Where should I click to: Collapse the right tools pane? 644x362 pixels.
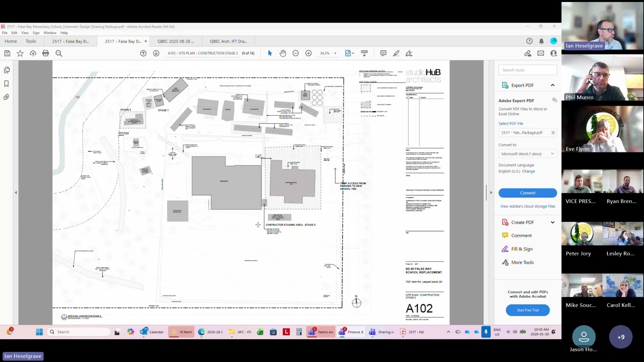(x=491, y=193)
